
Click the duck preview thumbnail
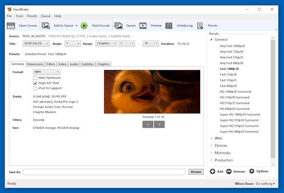coord(152,92)
